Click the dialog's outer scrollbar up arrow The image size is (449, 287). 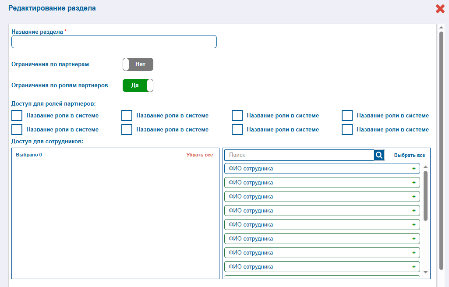click(x=441, y=28)
